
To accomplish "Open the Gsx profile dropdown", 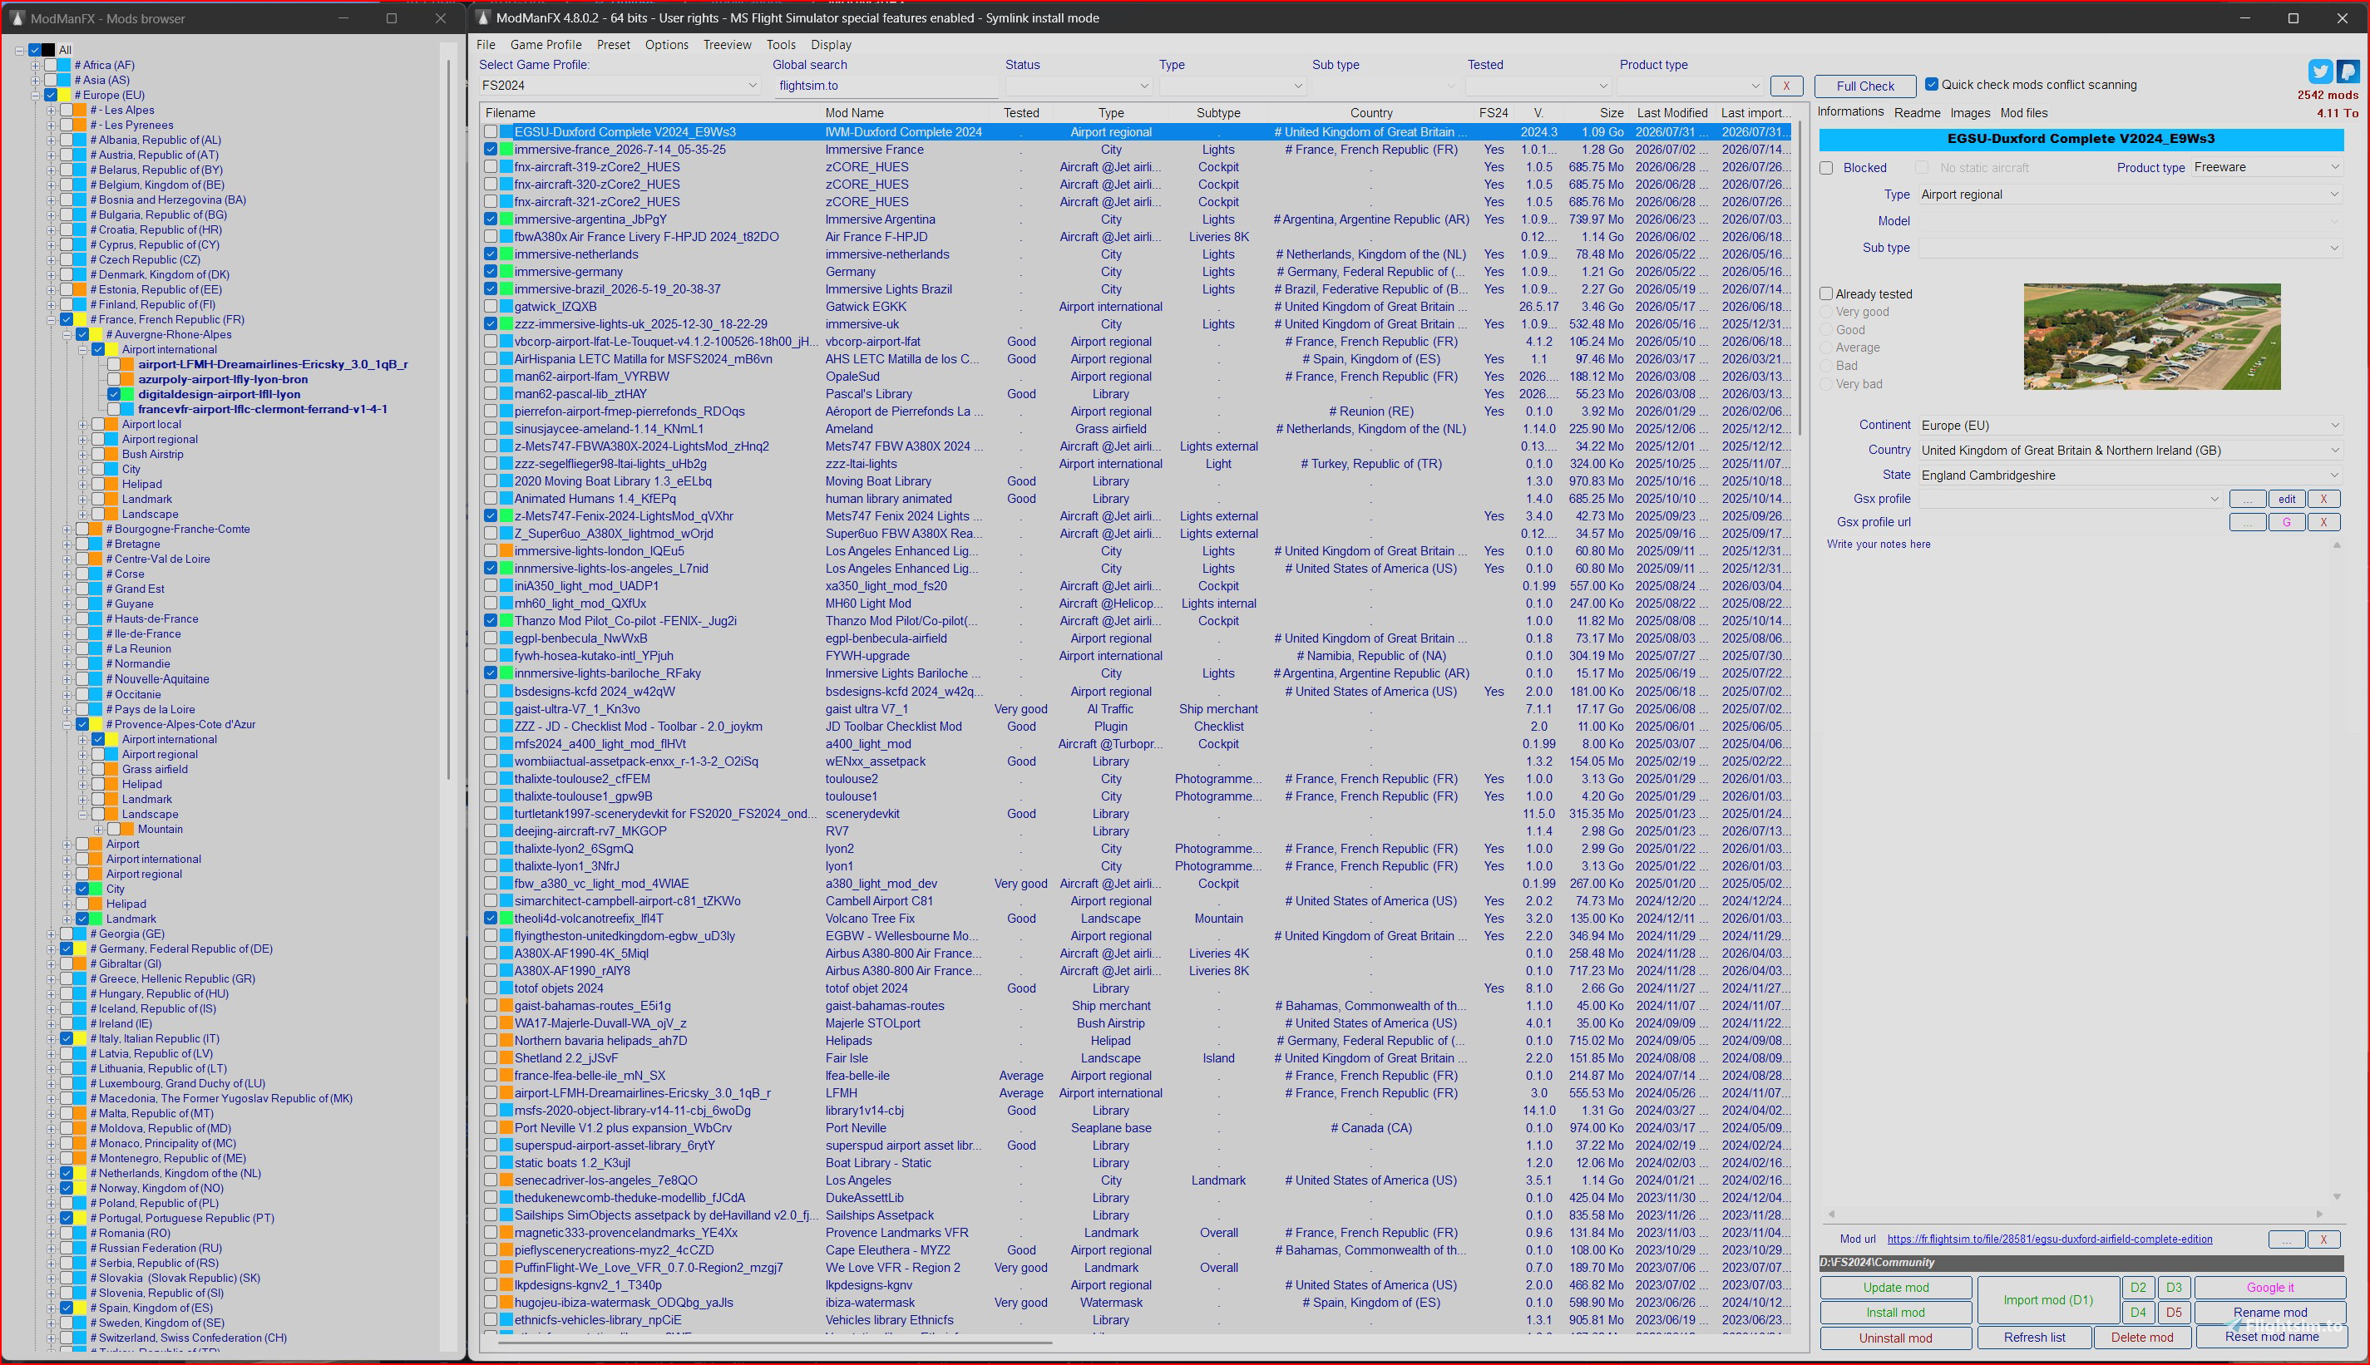I will [x=2070, y=499].
